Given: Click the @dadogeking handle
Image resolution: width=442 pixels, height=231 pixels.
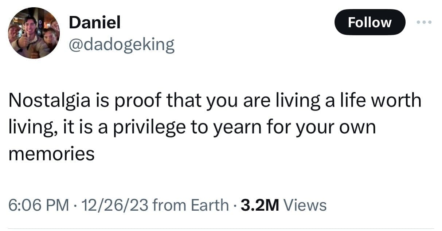Looking at the screenshot, I should tap(122, 45).
